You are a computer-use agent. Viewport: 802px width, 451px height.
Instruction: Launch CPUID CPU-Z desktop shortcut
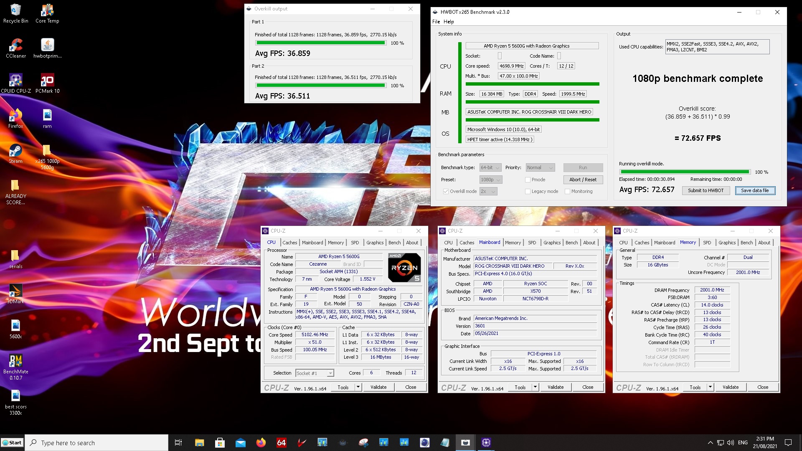[16, 84]
